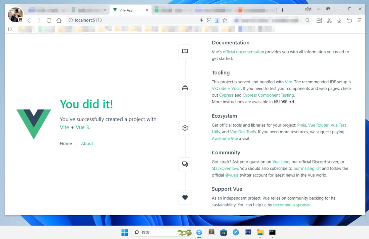Click the translate page icon
This screenshot has width=369, height=239.
coord(217,20)
